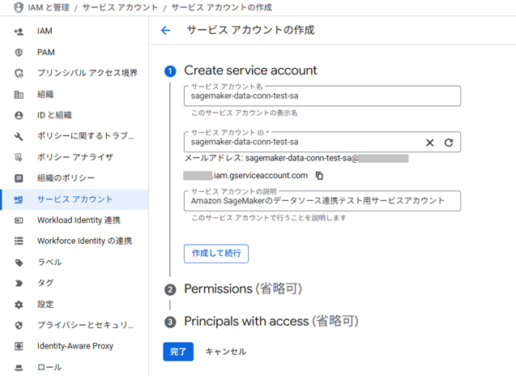
Task: Regenerate the service account ID
Action: point(449,143)
